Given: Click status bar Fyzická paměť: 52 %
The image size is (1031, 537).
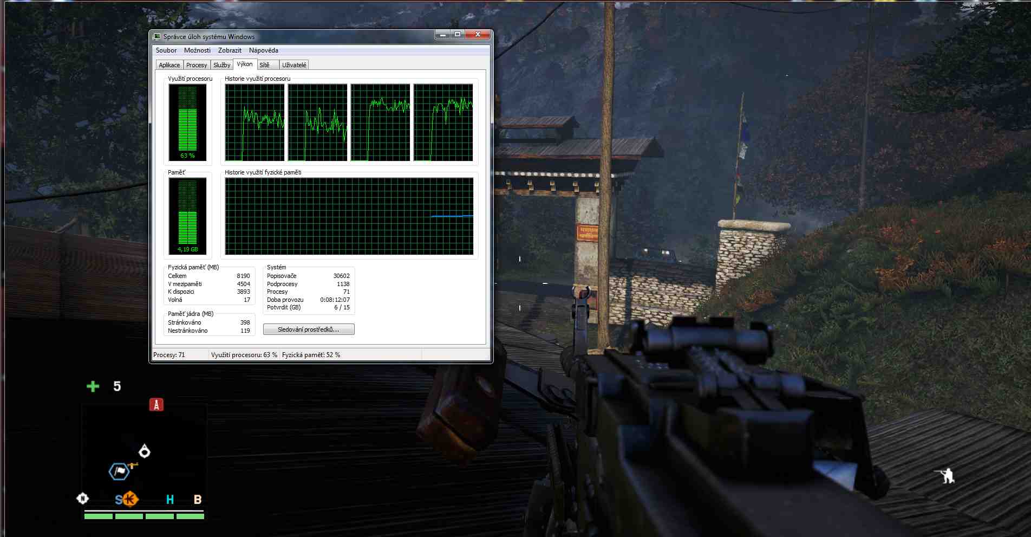Looking at the screenshot, I should pos(311,355).
